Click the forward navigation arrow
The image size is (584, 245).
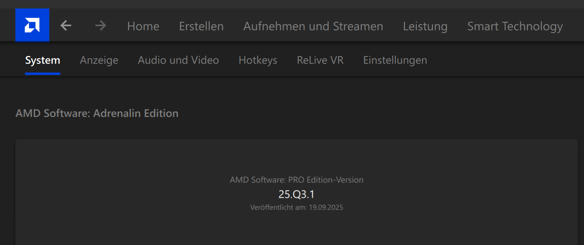[101, 26]
